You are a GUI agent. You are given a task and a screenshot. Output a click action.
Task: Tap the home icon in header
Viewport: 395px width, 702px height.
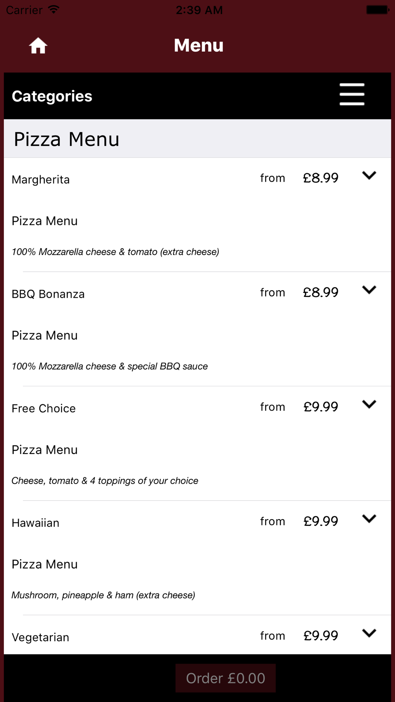click(38, 45)
